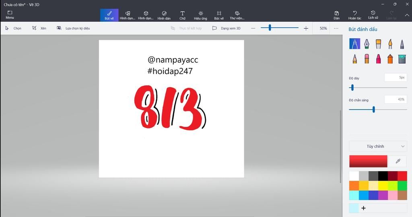Screen dimensions: 412x217
Task: Pick the pink color swatch
Action: 393,195
